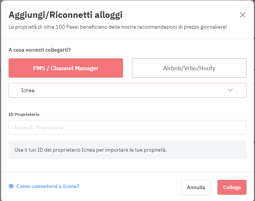Open the Come connetersi a Icnea? link
This screenshot has width=255, height=201.
click(48, 186)
